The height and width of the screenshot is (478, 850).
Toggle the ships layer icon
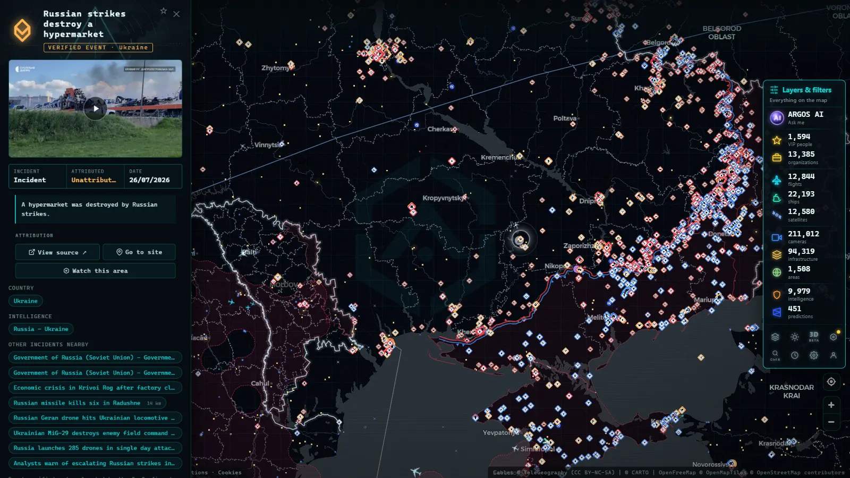click(777, 198)
